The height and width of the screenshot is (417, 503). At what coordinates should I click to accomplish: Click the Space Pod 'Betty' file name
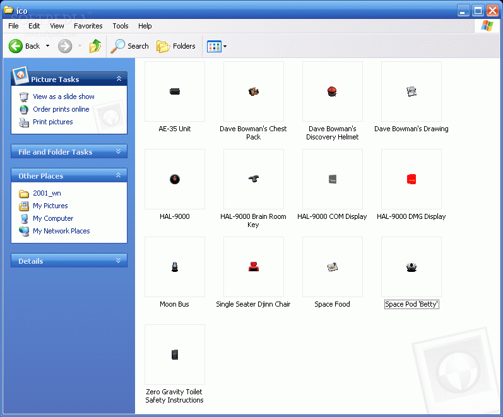411,304
